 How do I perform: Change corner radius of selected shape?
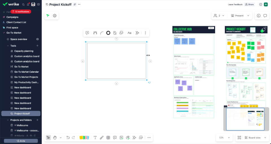click(x=102, y=33)
